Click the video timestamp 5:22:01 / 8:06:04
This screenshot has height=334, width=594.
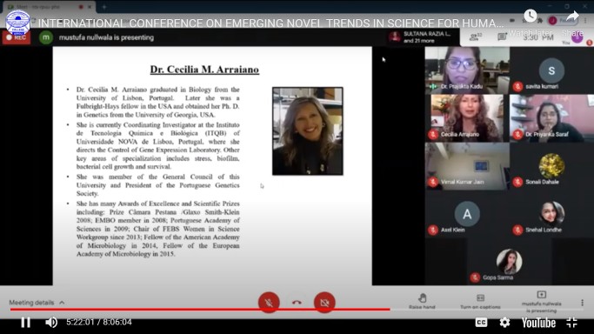point(99,323)
